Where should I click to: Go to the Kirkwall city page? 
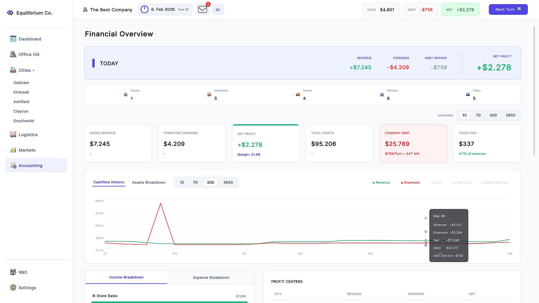[21, 92]
